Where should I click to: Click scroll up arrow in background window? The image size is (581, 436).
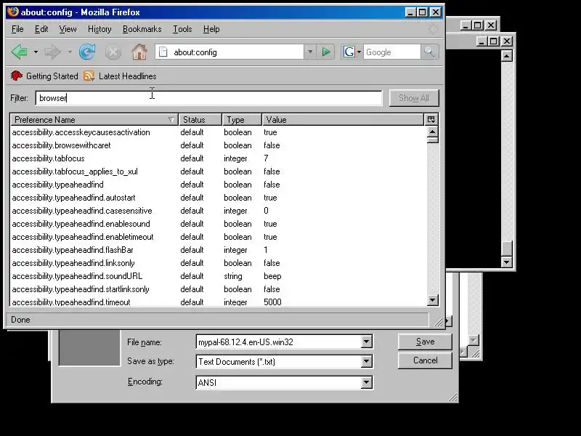coord(506,56)
